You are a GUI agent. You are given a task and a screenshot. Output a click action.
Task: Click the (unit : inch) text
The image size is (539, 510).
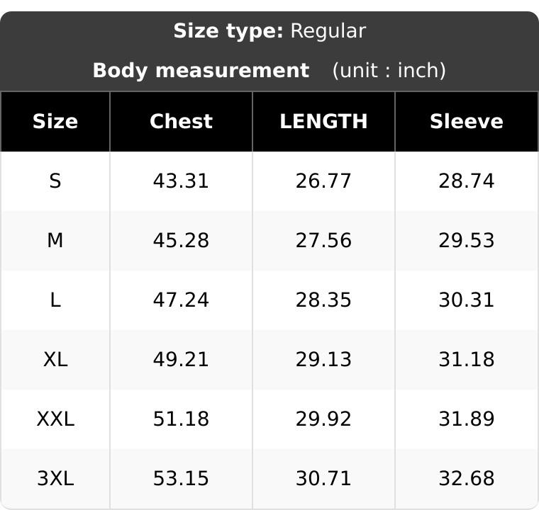click(x=389, y=70)
